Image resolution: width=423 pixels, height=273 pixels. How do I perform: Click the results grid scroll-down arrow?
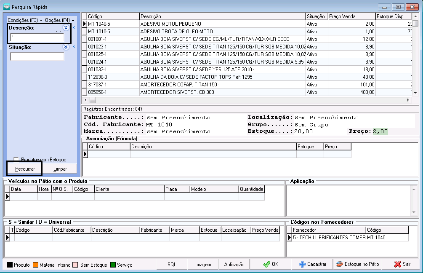pos(415,93)
